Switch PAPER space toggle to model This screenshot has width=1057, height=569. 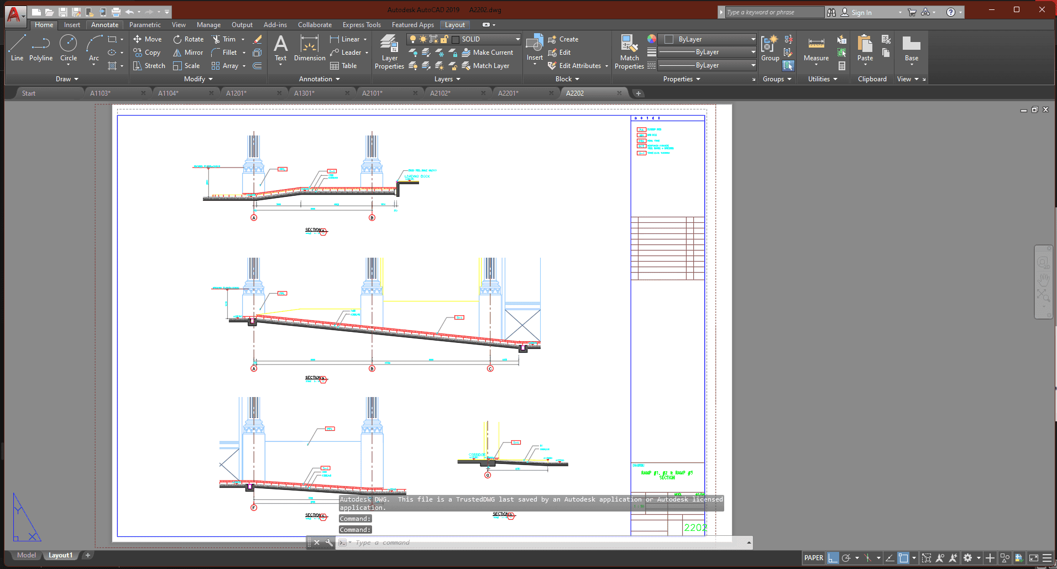[x=813, y=558]
